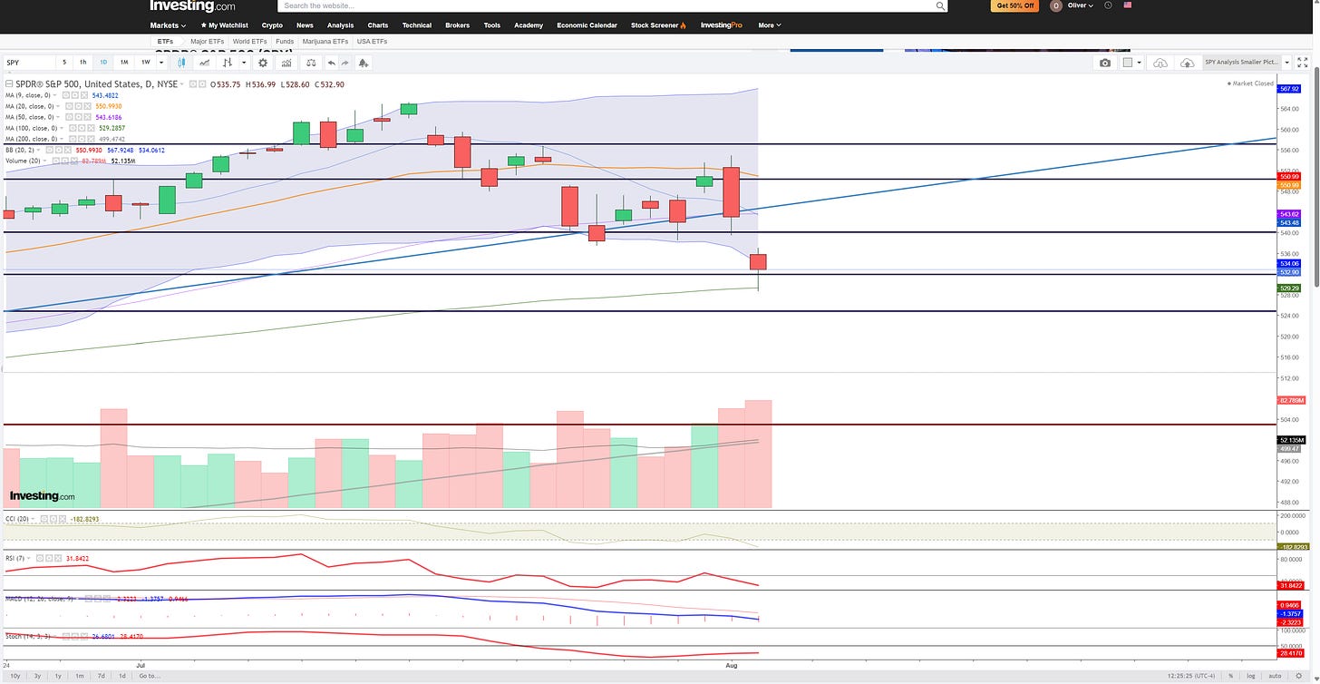Open layout square dropdown arrow
This screenshot has width=1320, height=684.
[x=1139, y=63]
